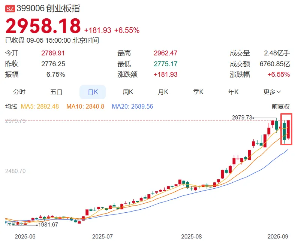
Task: Click the 2025-07 date axis label
Action: (102, 236)
